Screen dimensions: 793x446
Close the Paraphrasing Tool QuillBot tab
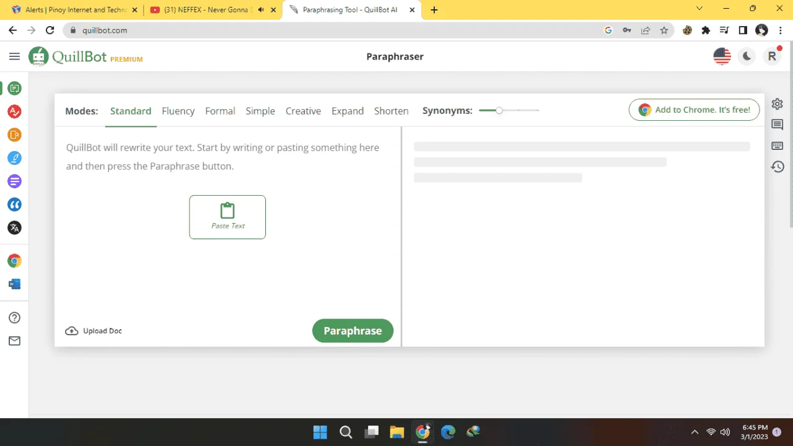click(x=412, y=10)
